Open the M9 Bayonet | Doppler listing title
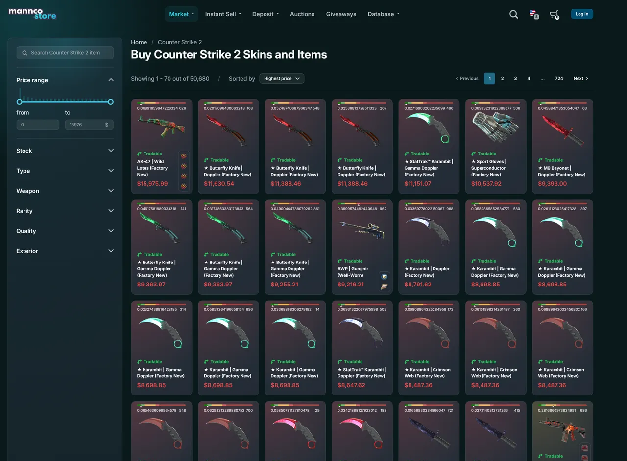The width and height of the screenshot is (627, 461). (x=562, y=171)
